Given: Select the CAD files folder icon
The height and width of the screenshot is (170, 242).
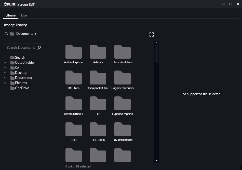Looking at the screenshot, I should [74, 78].
